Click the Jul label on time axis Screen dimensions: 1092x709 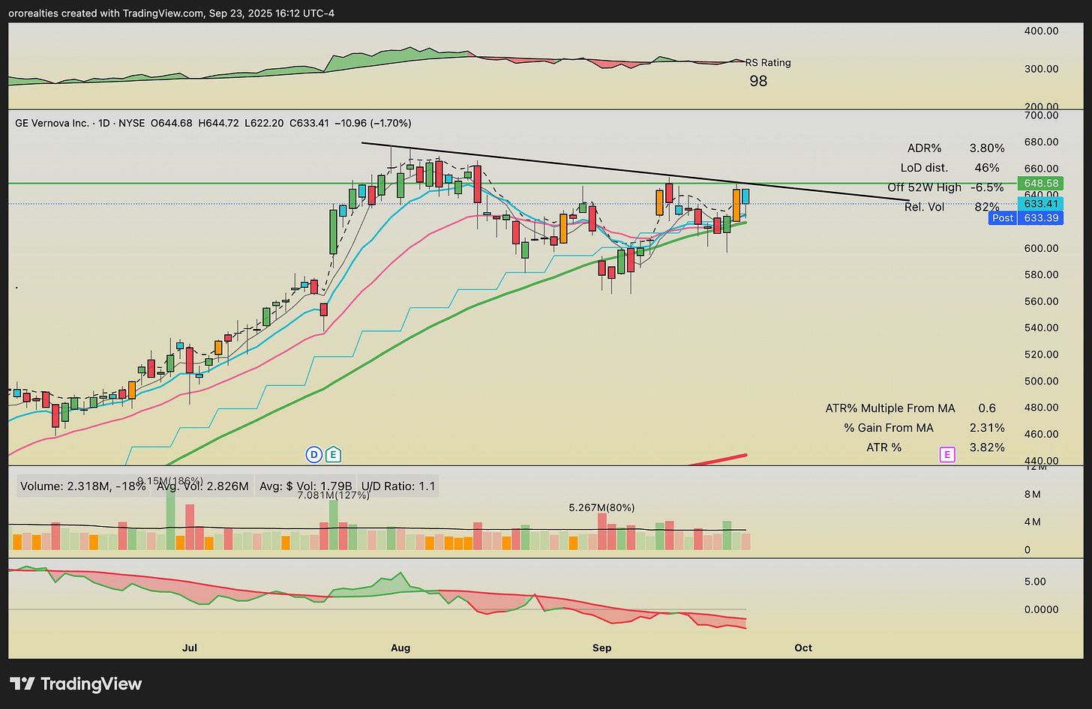click(x=190, y=648)
